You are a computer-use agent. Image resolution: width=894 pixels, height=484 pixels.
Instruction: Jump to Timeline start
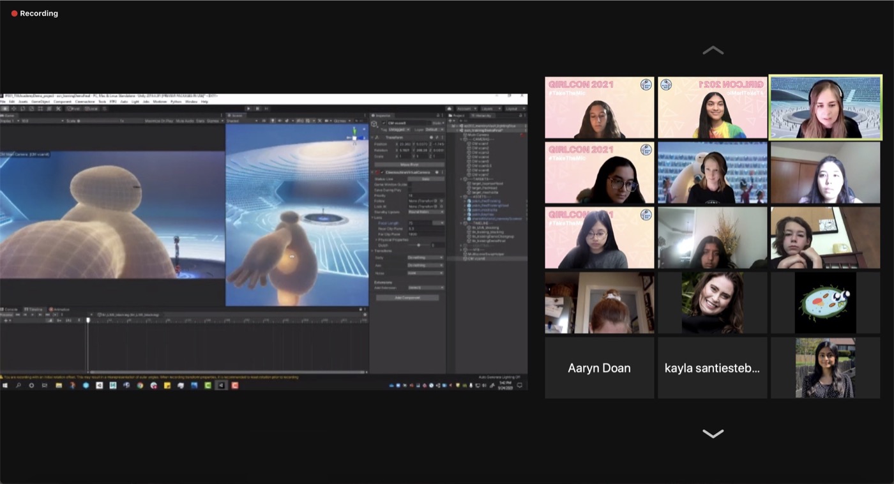17,315
